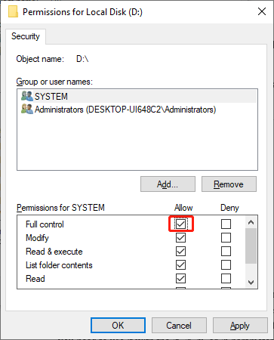Image resolution: width=274 pixels, height=340 pixels.
Task: Close the Permissions dialog window
Action: pos(262,11)
